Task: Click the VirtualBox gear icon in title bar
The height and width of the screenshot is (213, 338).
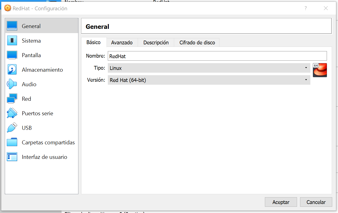Action: [8, 8]
